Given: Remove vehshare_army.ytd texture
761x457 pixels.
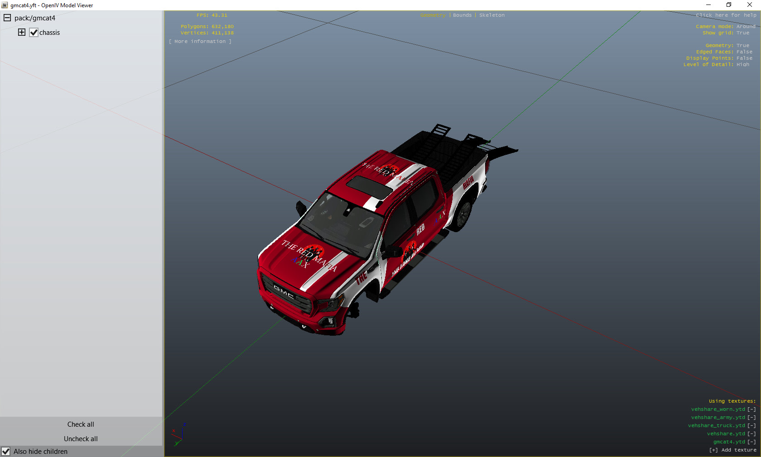Looking at the screenshot, I should coord(751,418).
